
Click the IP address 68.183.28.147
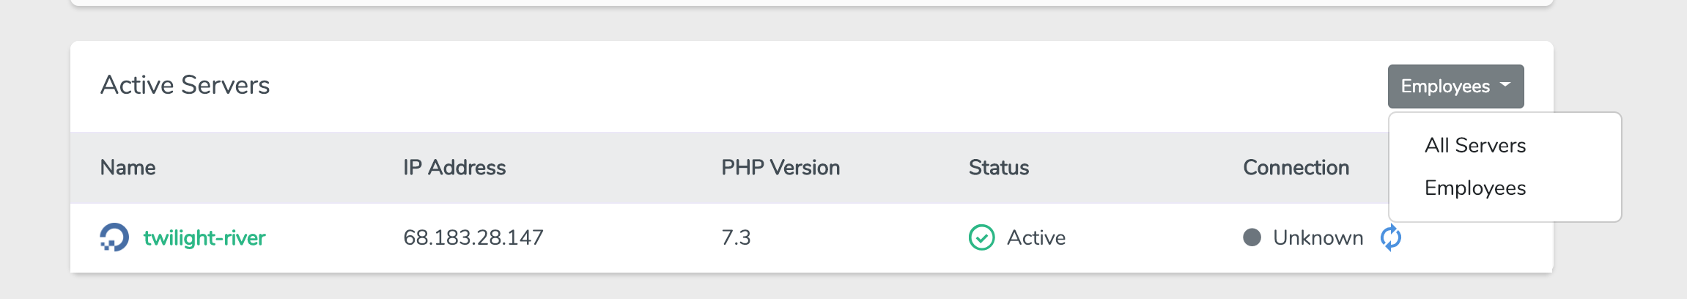coord(473,237)
